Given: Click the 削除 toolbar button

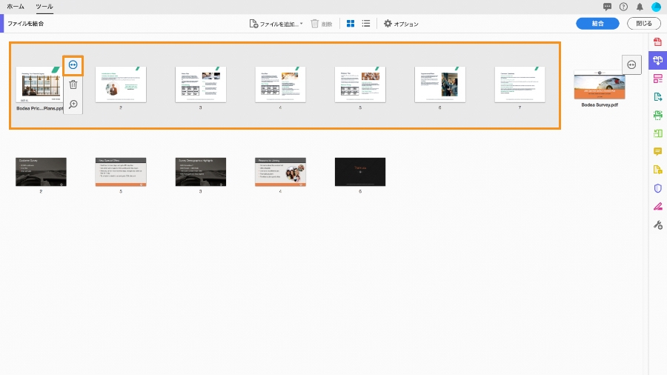Looking at the screenshot, I should pos(322,24).
